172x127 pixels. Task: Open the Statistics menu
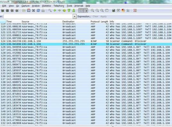pos(47,6)
